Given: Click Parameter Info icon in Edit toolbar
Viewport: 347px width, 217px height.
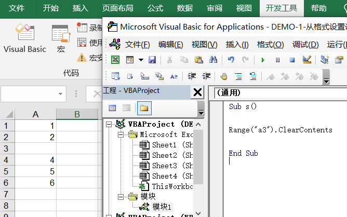Looking at the screenshot, I should [159, 76].
